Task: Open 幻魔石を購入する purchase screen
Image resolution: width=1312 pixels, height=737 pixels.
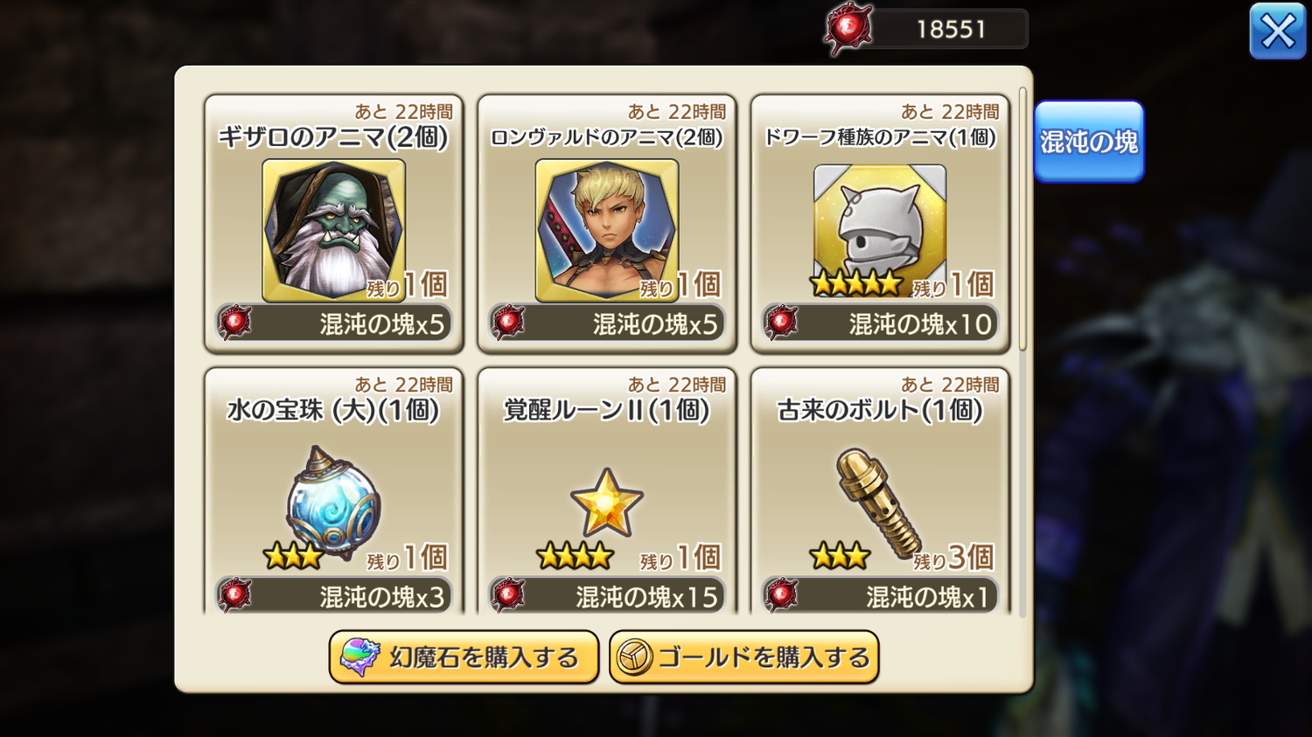Action: (464, 657)
